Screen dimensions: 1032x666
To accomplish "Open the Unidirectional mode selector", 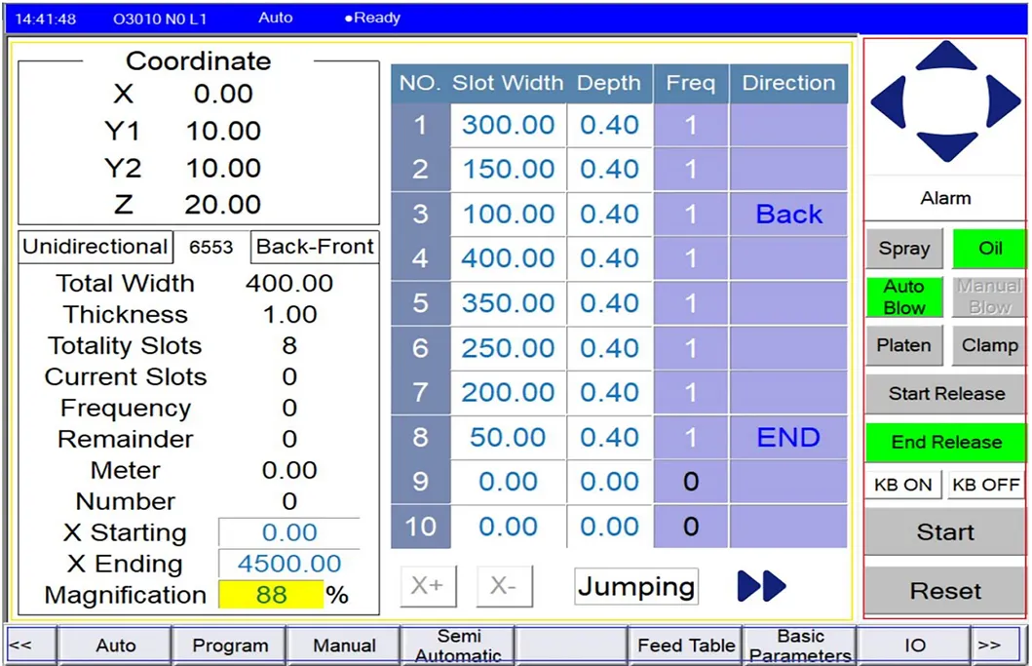I will click(95, 247).
